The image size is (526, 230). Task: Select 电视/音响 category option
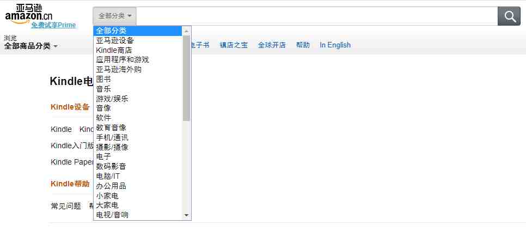point(138,215)
